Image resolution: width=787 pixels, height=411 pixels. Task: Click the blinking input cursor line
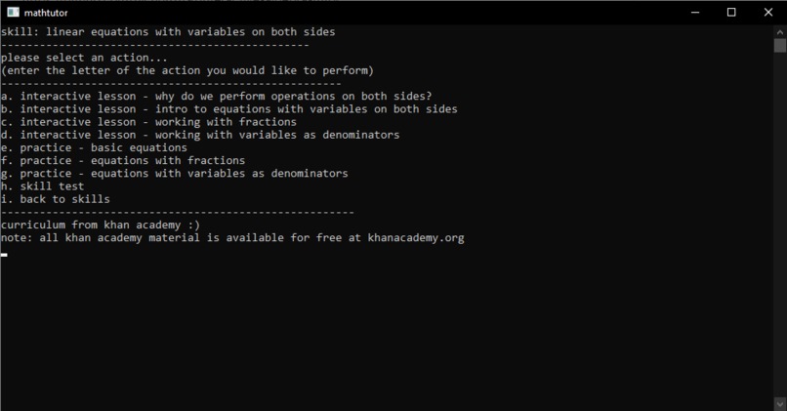[x=4, y=255]
